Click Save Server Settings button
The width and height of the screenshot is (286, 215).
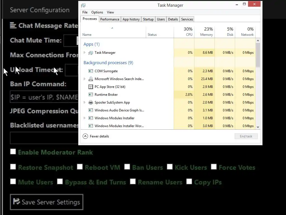point(47,202)
